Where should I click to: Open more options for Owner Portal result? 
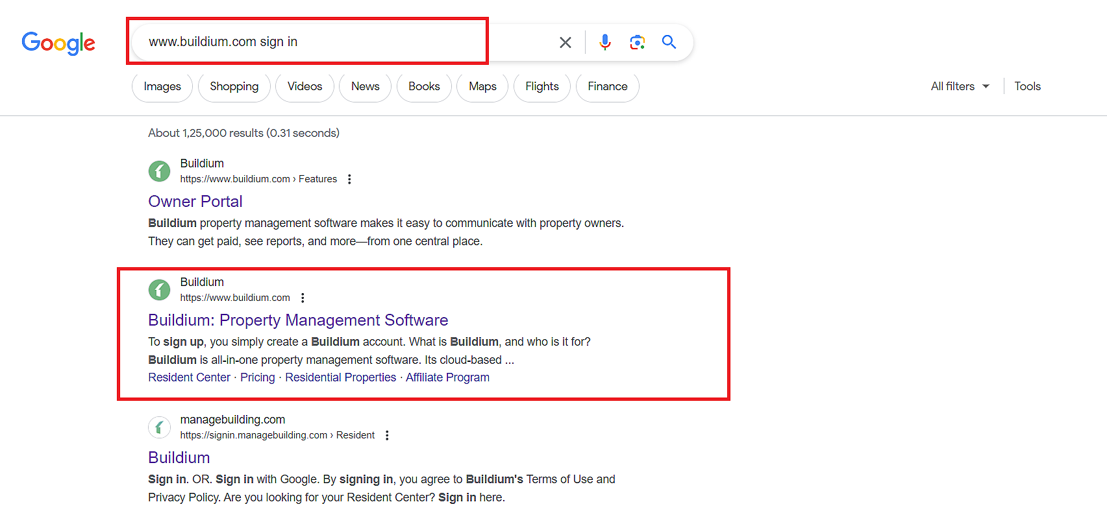point(349,179)
